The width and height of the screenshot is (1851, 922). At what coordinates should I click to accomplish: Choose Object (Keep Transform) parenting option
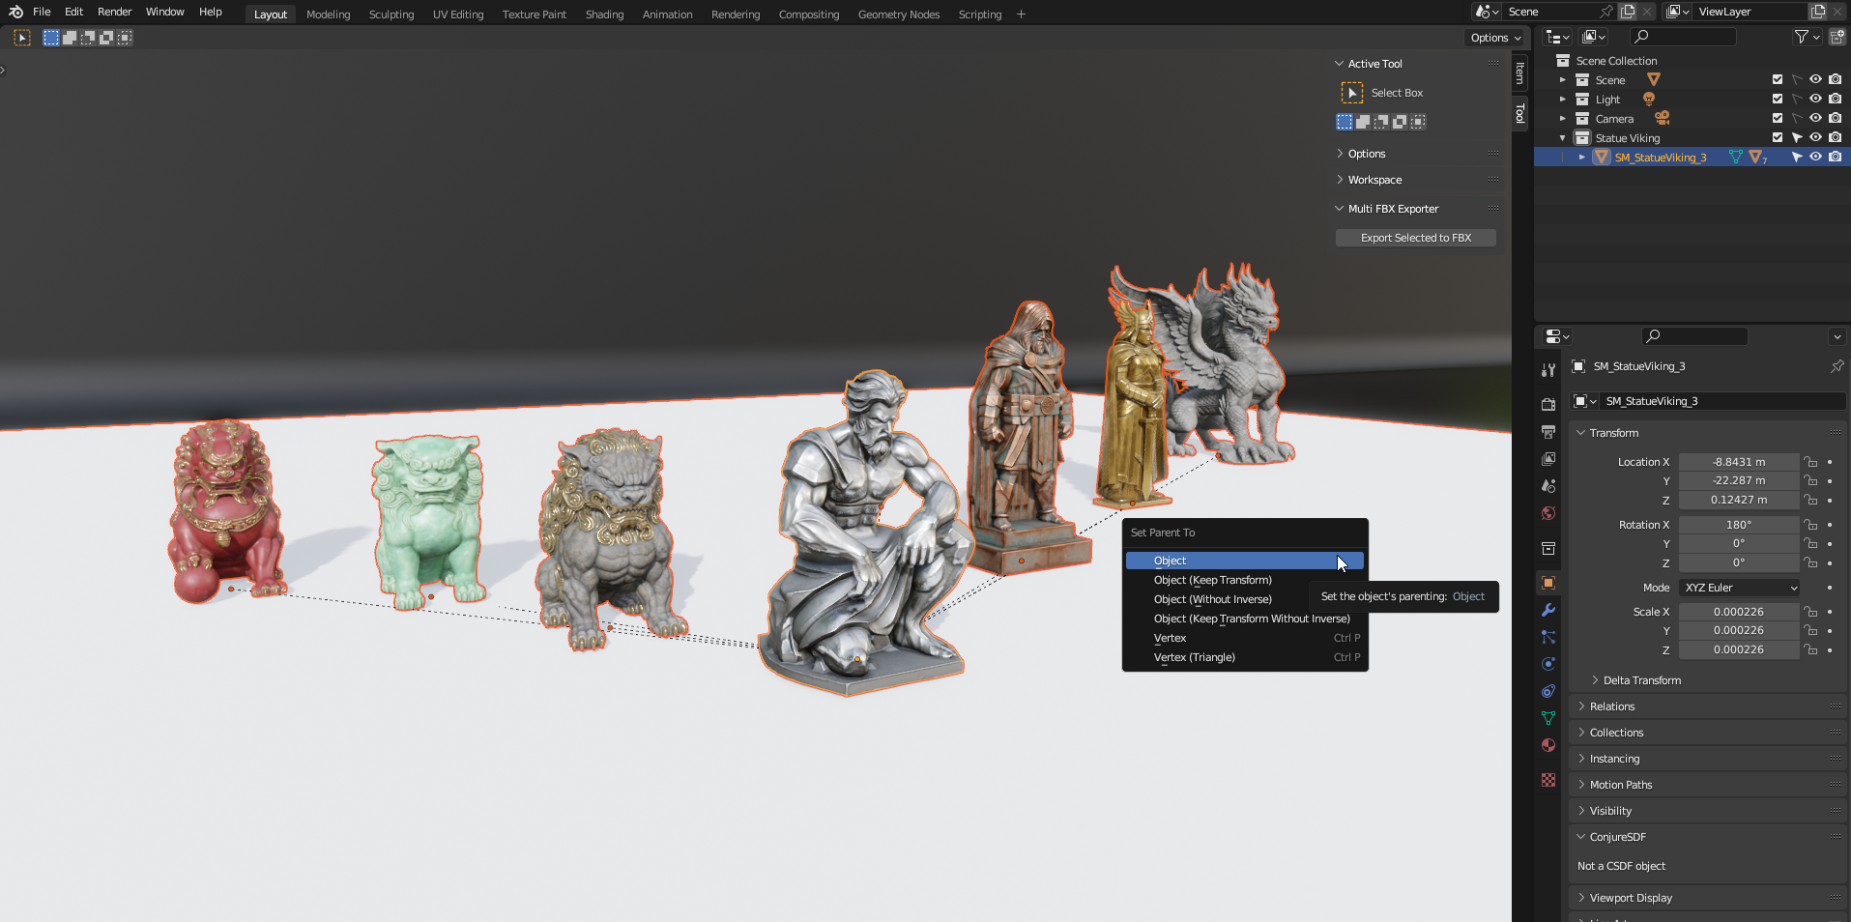point(1245,580)
